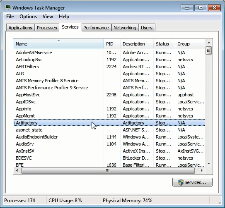Select the AERTFilters service
The height and width of the screenshot is (208, 225).
109,67
